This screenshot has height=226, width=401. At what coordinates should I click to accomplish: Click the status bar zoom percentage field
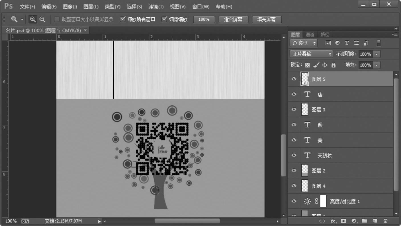tap(11, 221)
